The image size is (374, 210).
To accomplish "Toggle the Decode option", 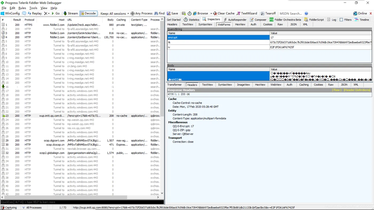I will pos(88,13).
